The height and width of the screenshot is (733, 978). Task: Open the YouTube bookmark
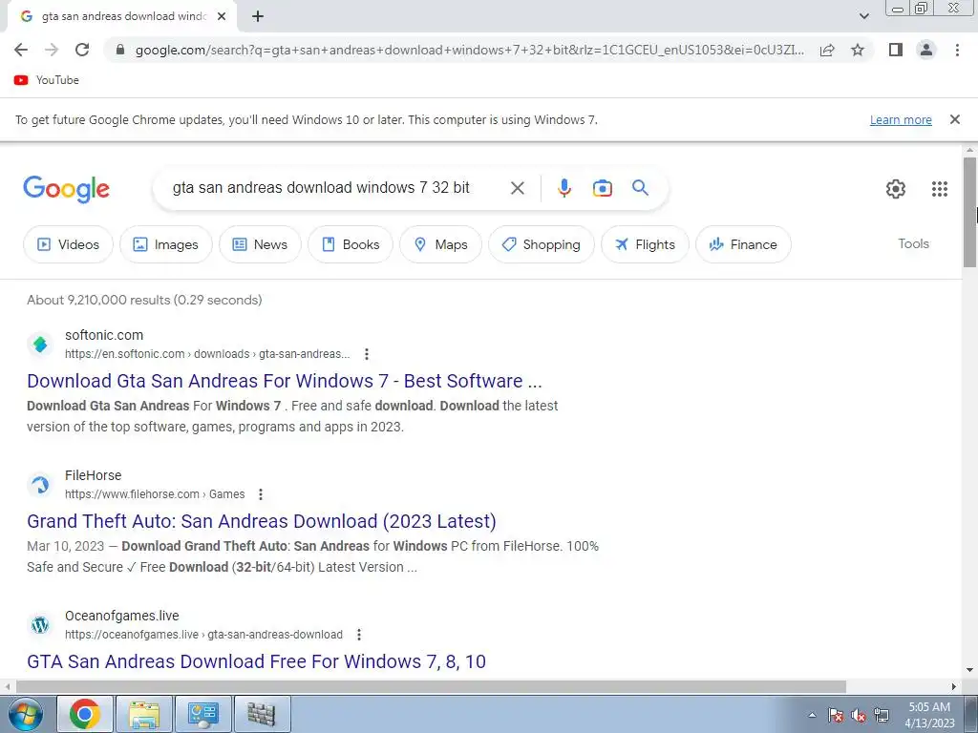click(x=46, y=80)
